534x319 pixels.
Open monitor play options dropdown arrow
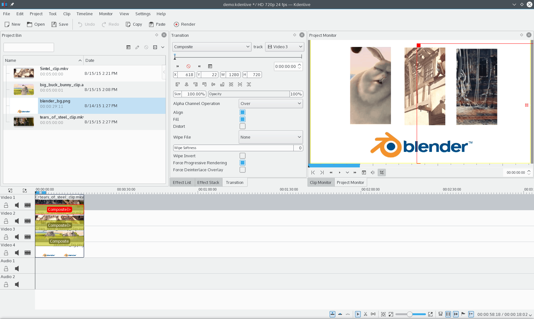[347, 173]
